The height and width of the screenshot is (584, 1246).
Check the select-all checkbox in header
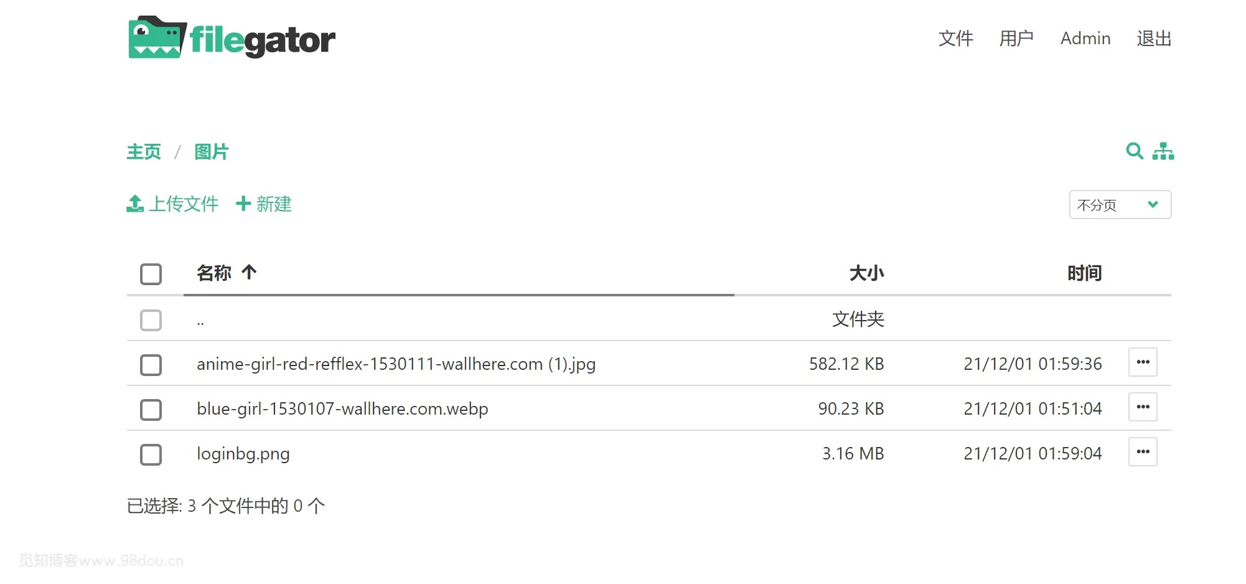click(151, 274)
